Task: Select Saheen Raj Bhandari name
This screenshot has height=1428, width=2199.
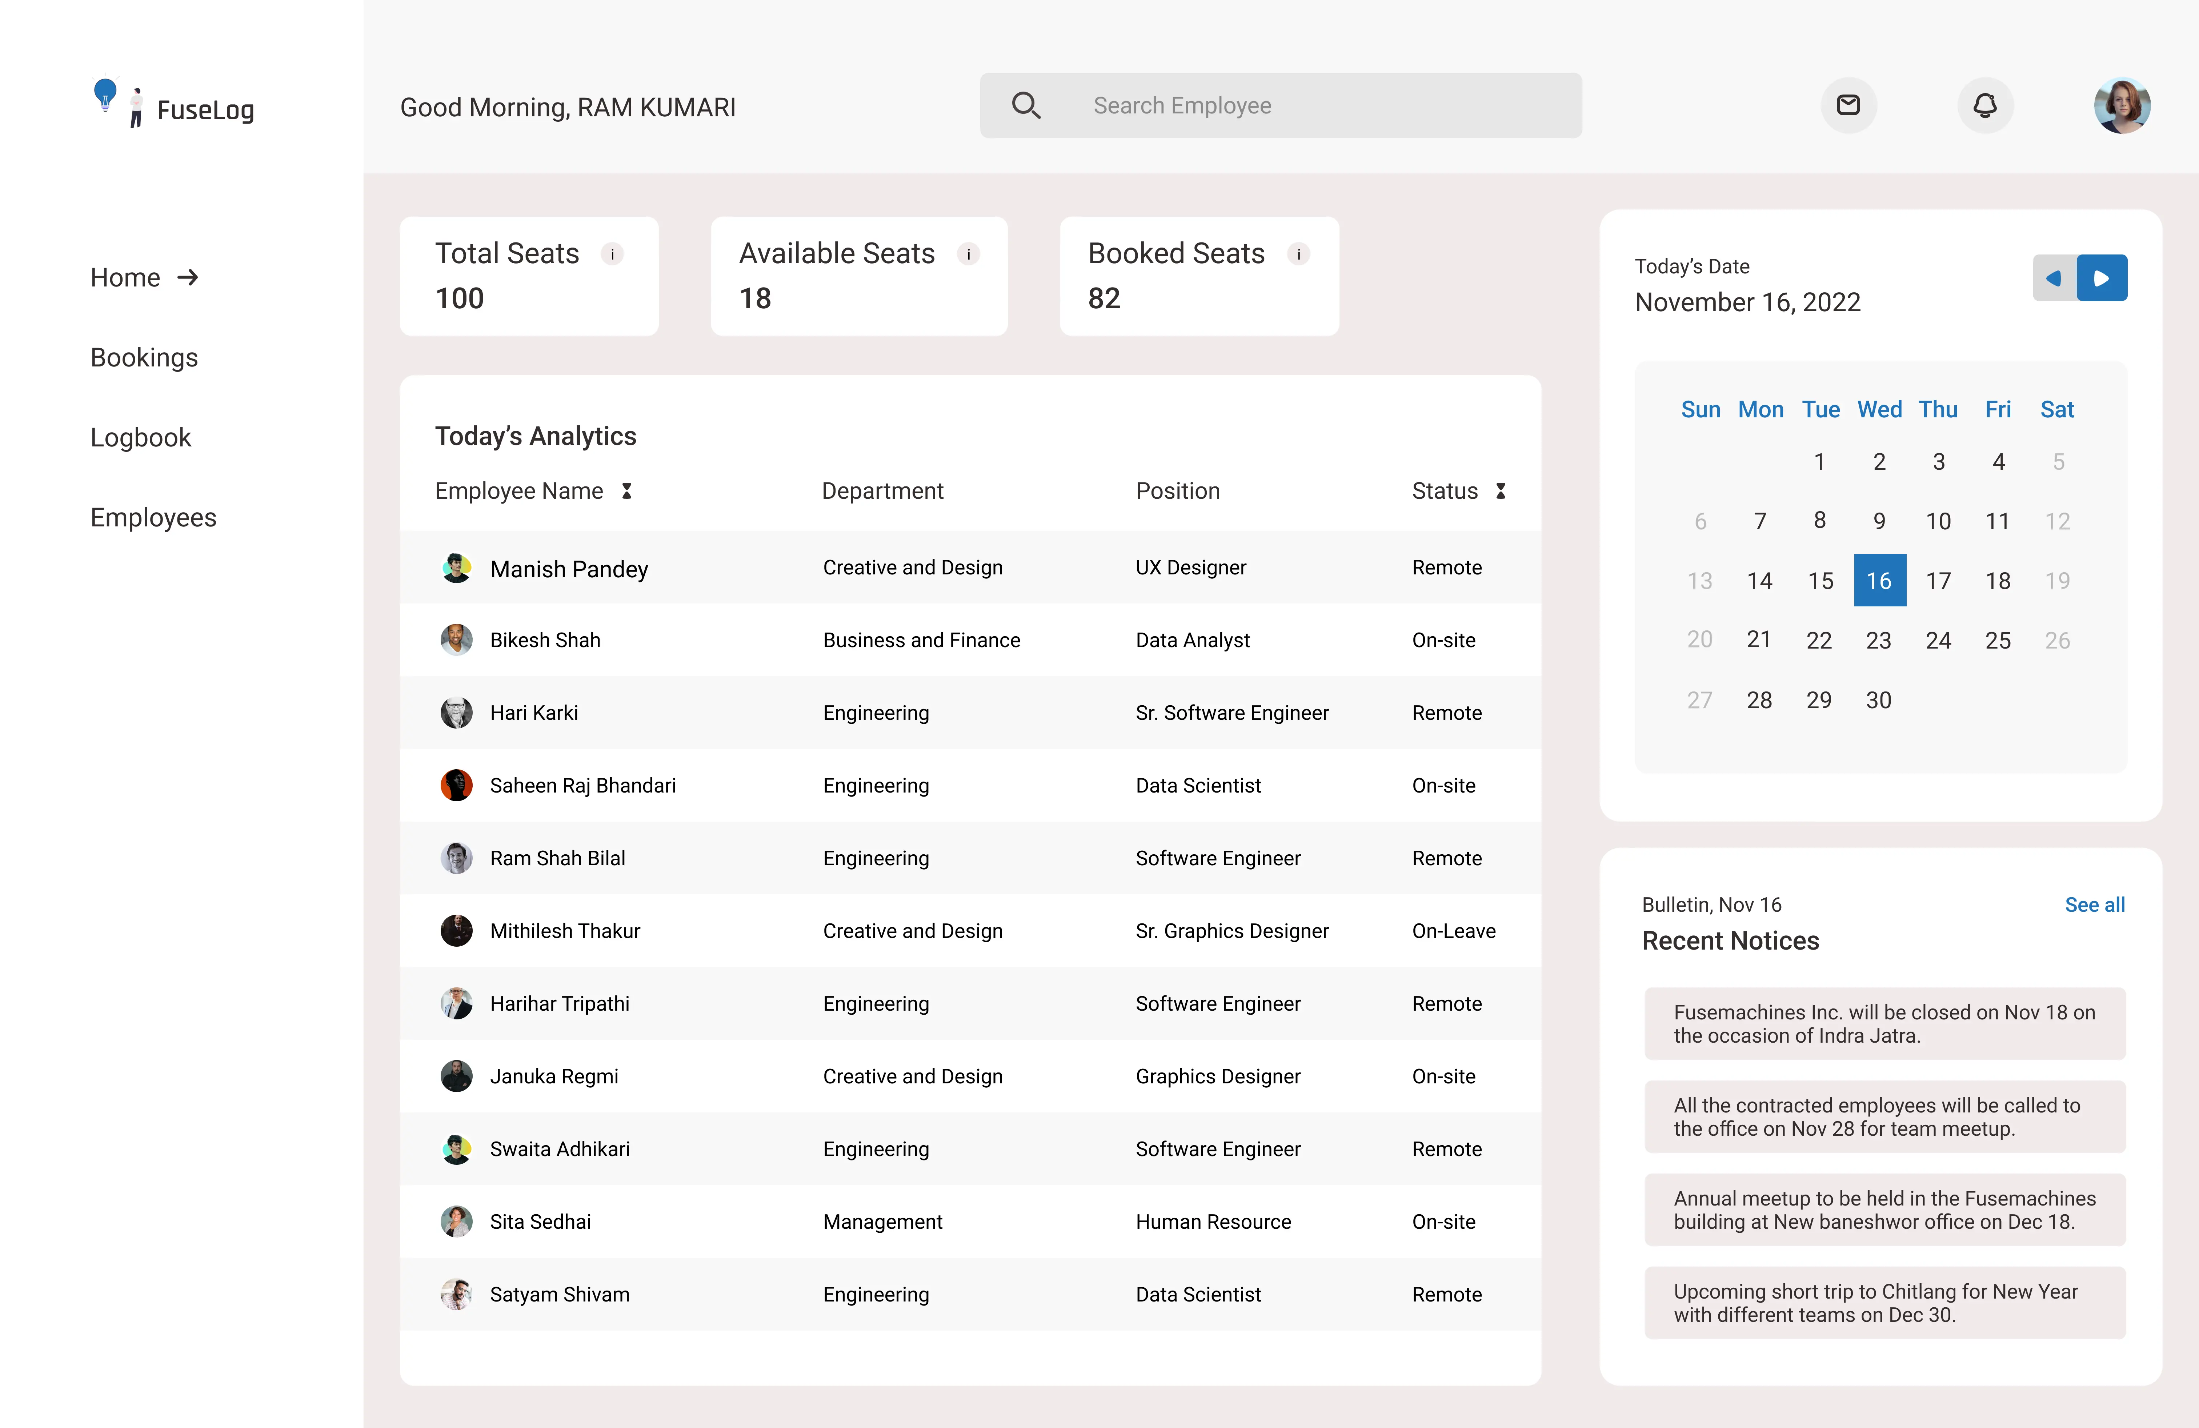Action: tap(583, 786)
